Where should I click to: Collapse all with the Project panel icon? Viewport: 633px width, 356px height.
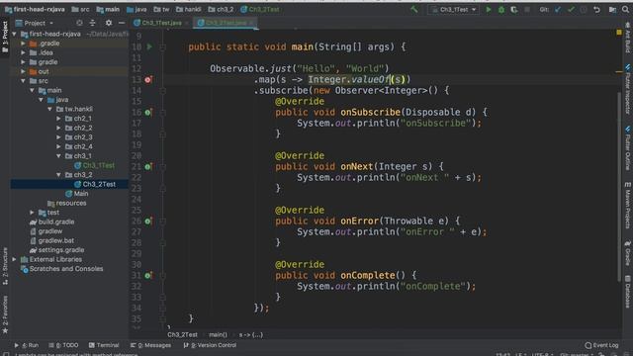point(92,23)
